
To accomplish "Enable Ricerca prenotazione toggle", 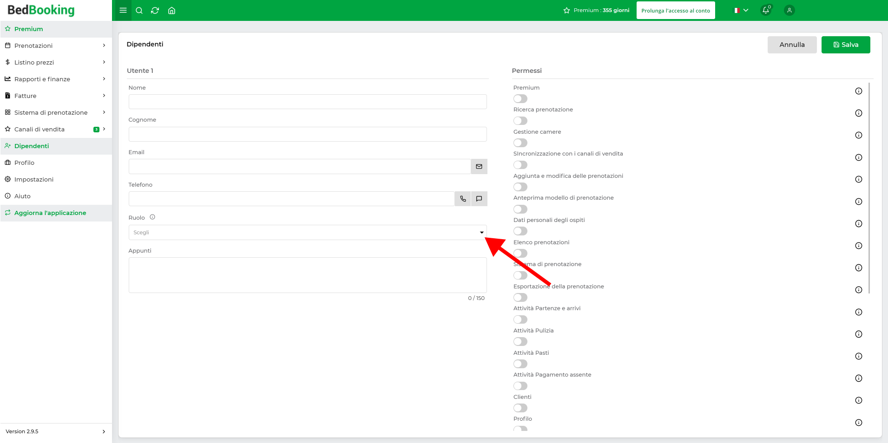I will coord(520,121).
